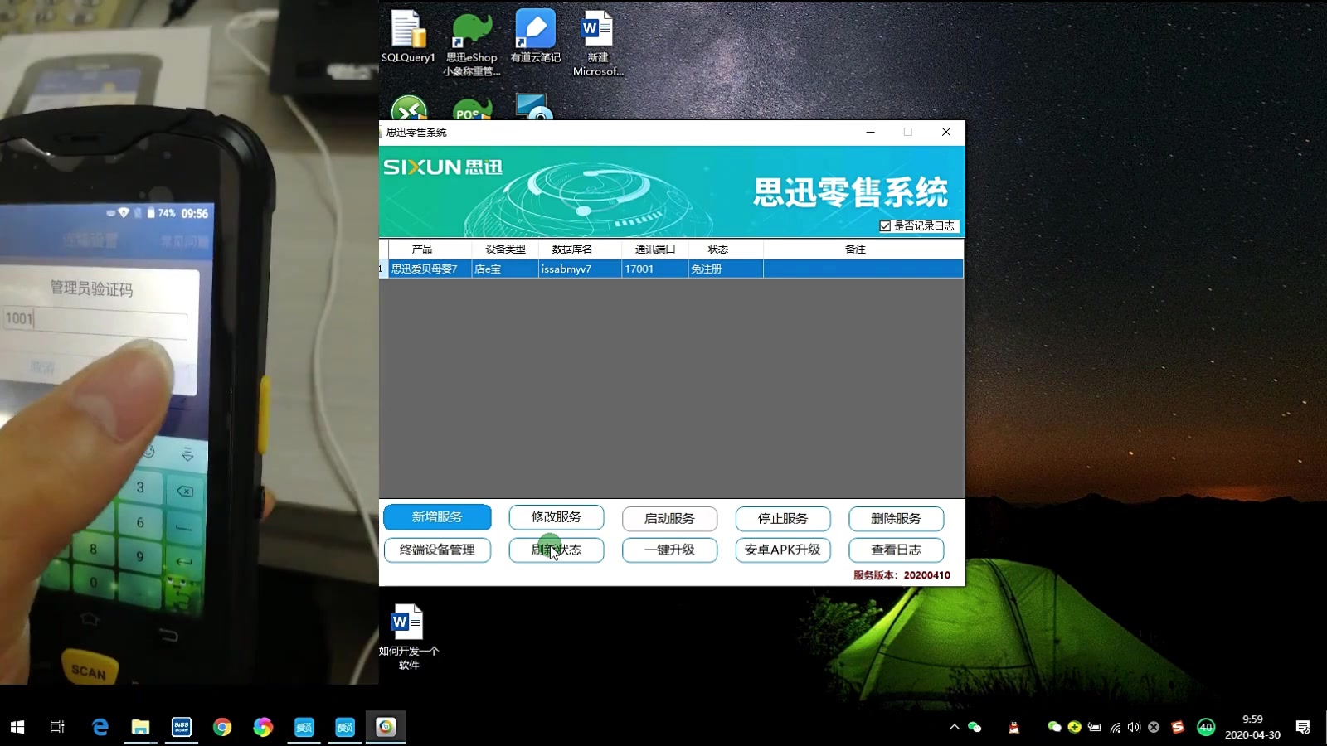Screen dimensions: 1327x746
Task: Click the 刷新状态 button
Action: [557, 550]
